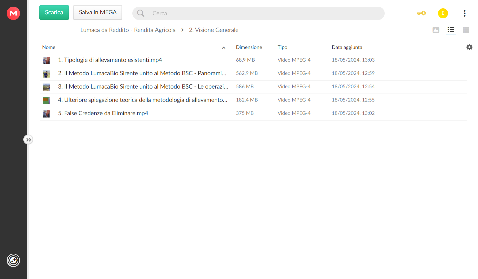Viewport: 478px width, 279px height.
Task: Open 1. Tipologie di allevamento esistenti.mp4
Action: (x=110, y=60)
